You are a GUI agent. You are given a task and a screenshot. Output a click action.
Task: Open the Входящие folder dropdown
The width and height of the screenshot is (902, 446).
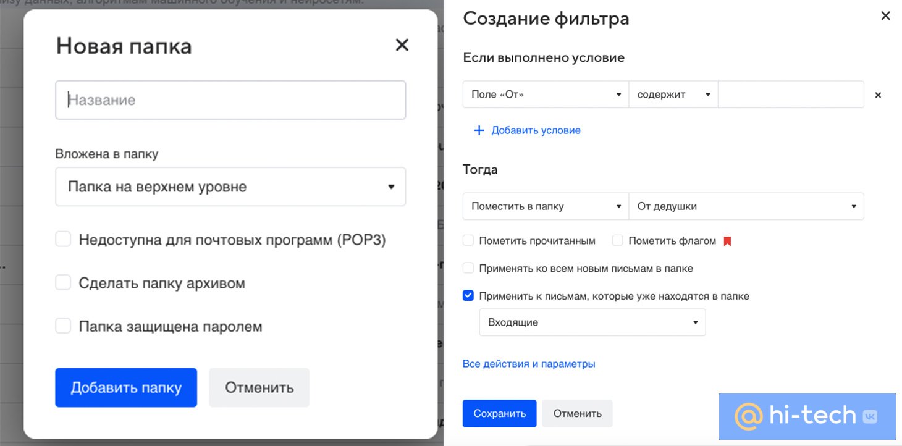(592, 322)
